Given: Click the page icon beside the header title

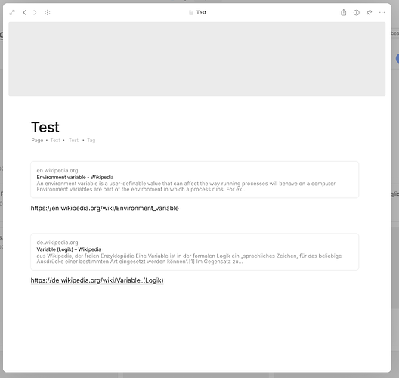Looking at the screenshot, I should click(x=191, y=12).
